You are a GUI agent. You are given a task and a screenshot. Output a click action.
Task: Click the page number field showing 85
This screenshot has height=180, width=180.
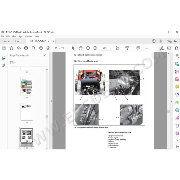tap(56, 48)
